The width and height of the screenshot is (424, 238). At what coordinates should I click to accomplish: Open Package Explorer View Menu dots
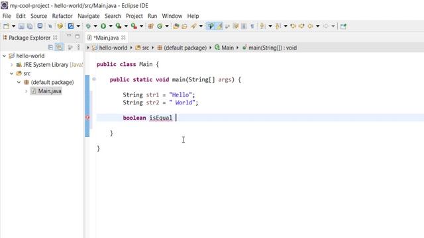pos(78,47)
